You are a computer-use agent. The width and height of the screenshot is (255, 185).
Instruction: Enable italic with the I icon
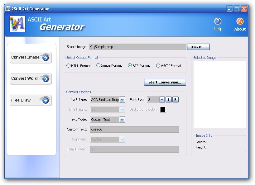168,99
